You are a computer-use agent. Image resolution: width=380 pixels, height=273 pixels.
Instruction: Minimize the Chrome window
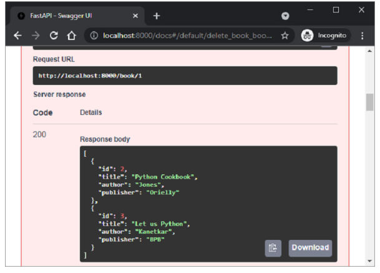pyautogui.click(x=310, y=10)
